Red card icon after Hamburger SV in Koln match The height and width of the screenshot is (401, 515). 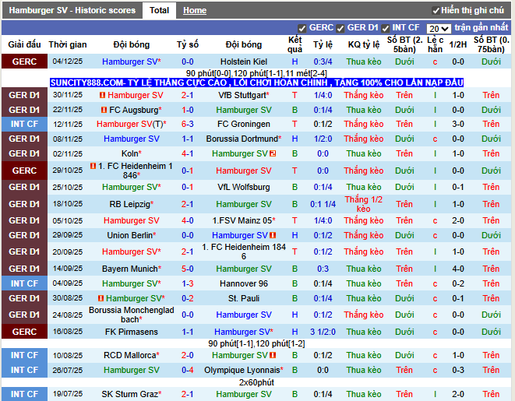(x=273, y=153)
